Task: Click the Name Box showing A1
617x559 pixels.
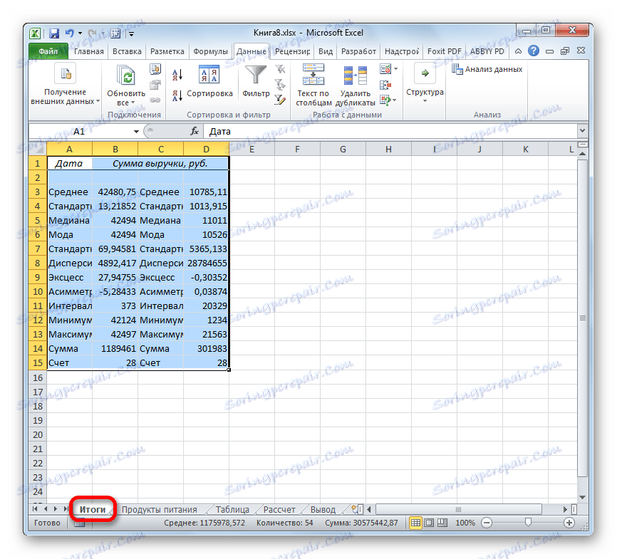Action: coord(80,132)
